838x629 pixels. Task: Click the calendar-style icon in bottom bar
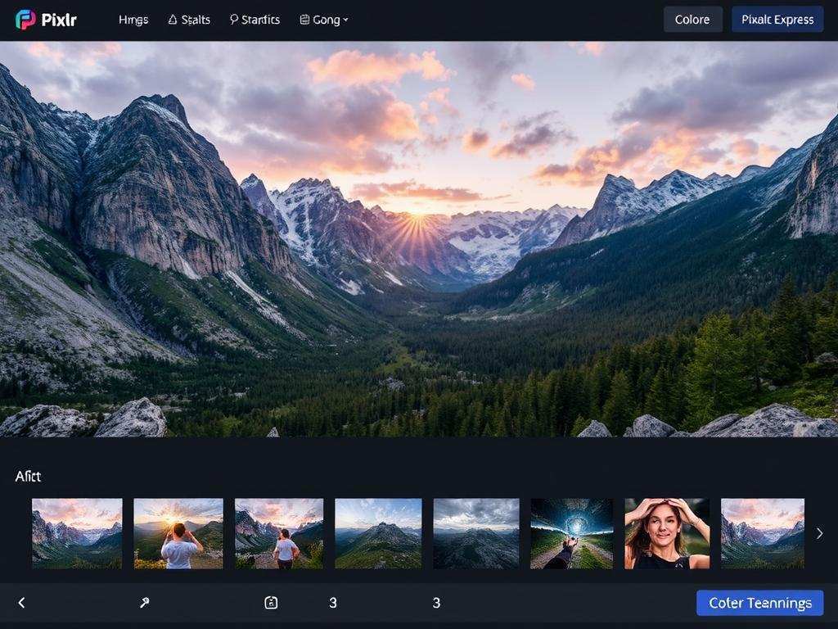click(x=271, y=603)
